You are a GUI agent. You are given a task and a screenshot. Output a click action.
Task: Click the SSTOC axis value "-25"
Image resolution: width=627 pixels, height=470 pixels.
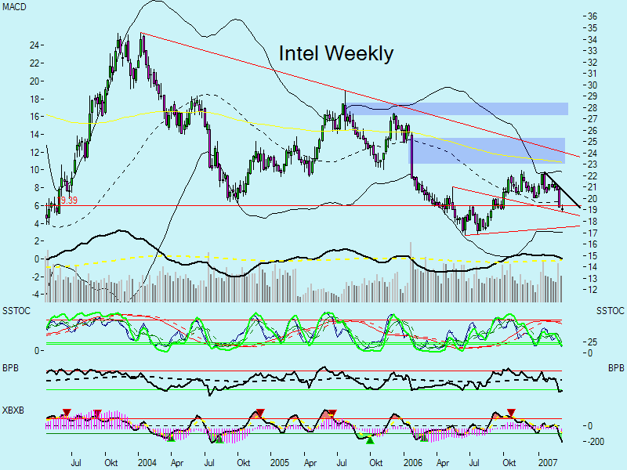pos(590,342)
